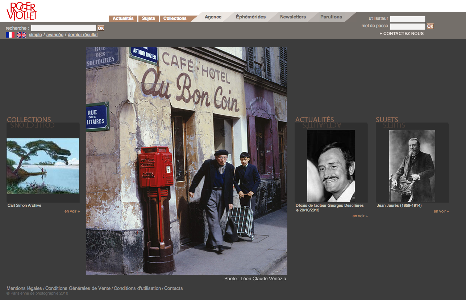Open the avancée search link

55,35
